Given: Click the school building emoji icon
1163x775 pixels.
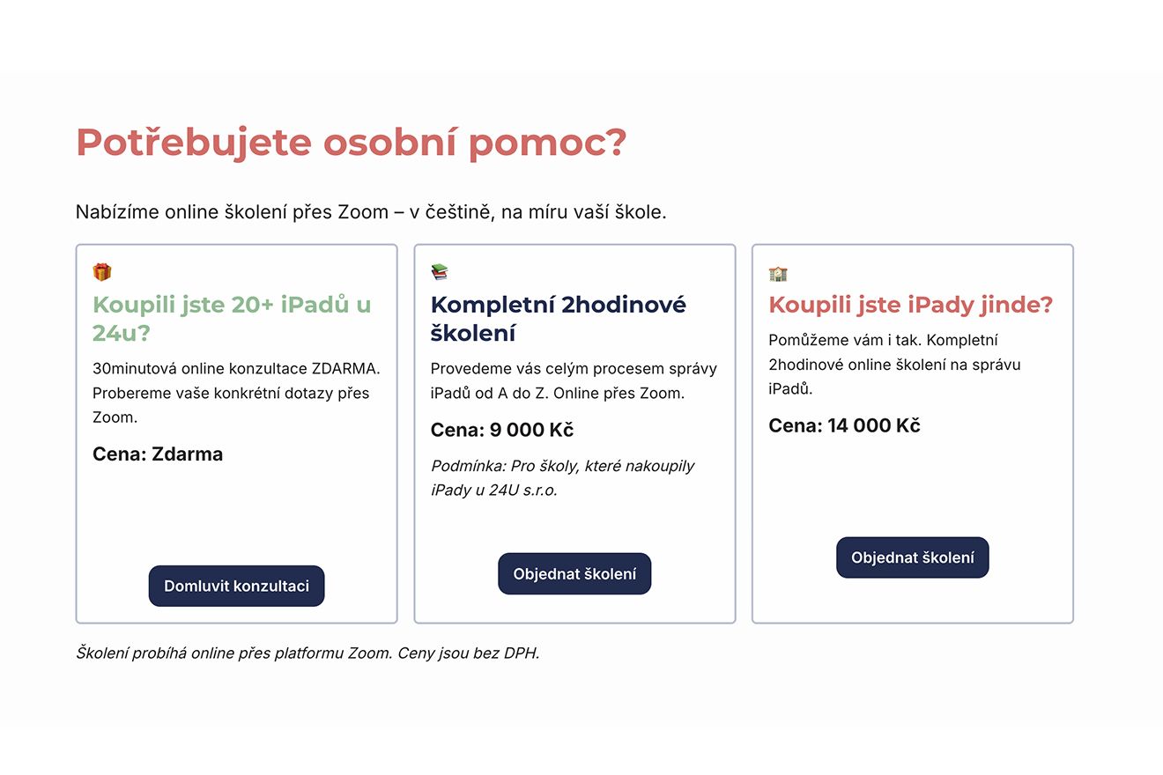Looking at the screenshot, I should (778, 273).
